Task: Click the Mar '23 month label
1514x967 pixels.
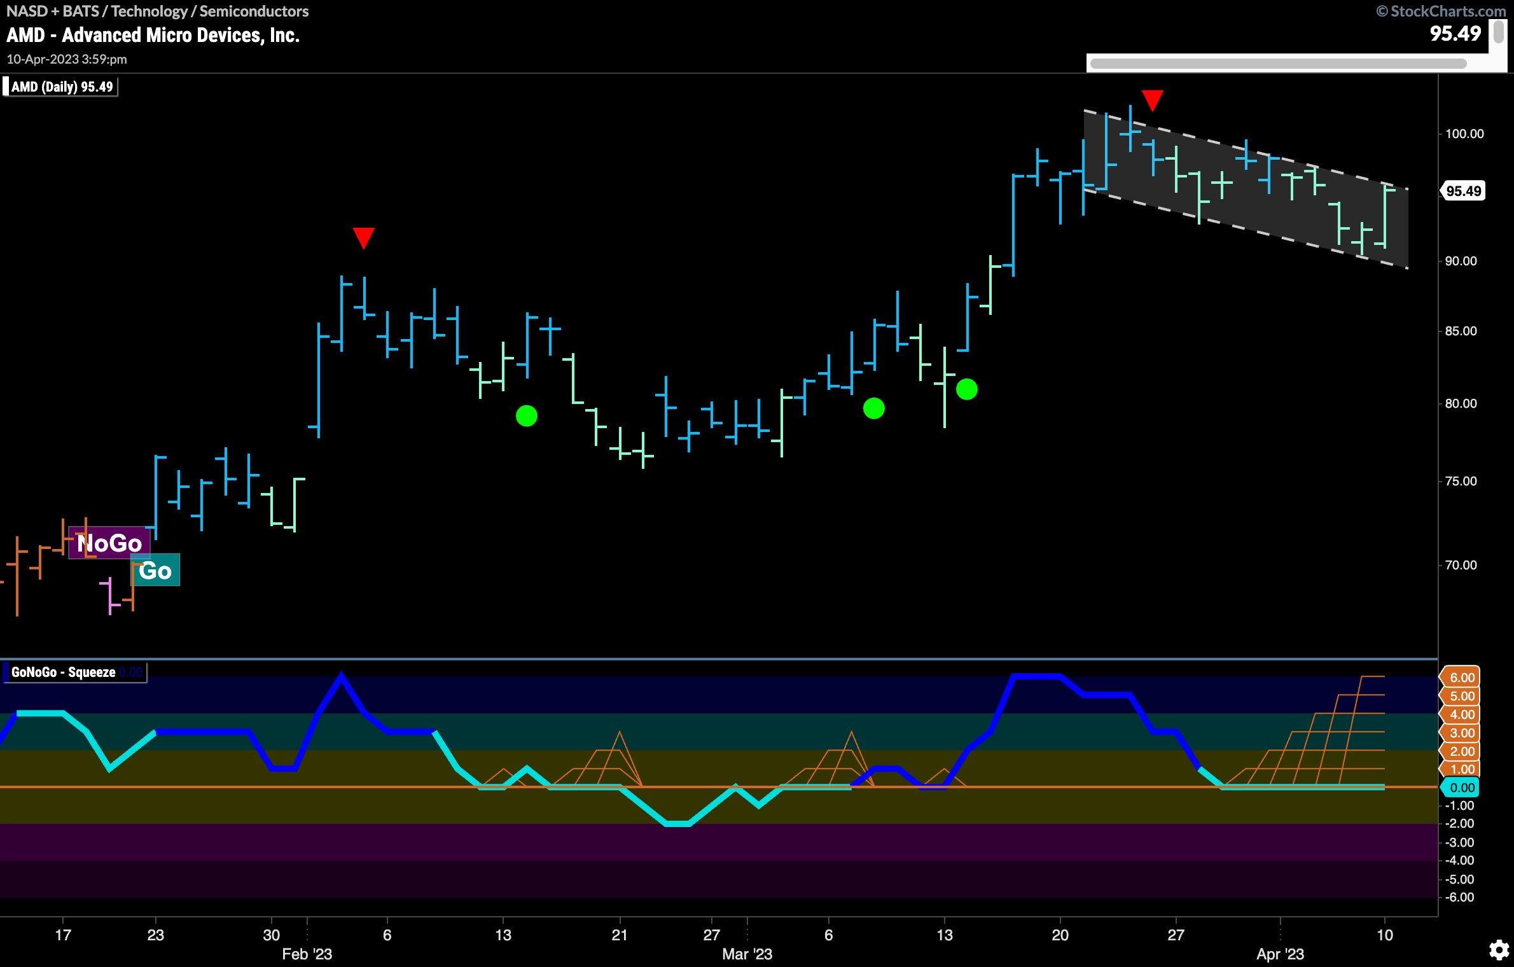Action: (747, 954)
